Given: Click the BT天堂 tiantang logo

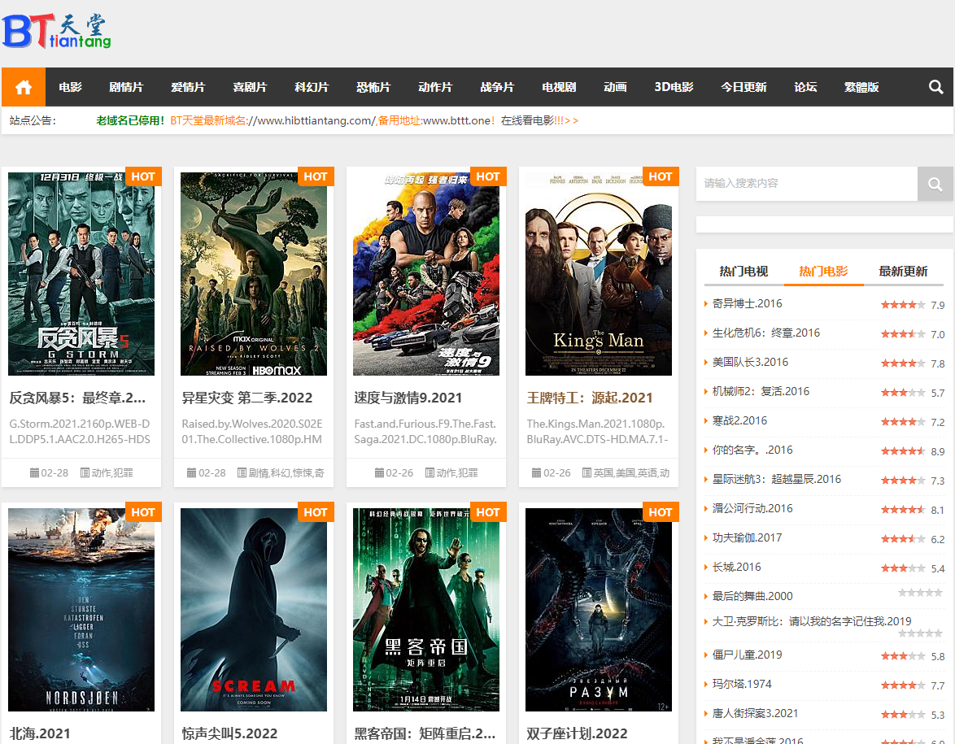Looking at the screenshot, I should pos(57,31).
